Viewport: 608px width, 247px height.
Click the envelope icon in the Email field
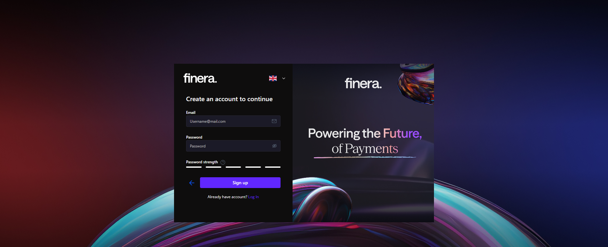tap(274, 121)
